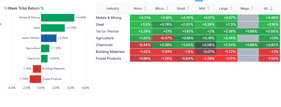Click Forest Products Mid cell -3.28%
The height and width of the screenshot is (107, 281).
205,59
